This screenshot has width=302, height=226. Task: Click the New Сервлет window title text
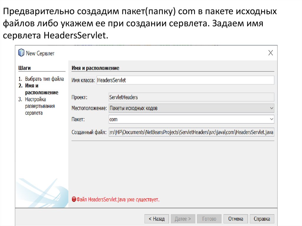40,53
